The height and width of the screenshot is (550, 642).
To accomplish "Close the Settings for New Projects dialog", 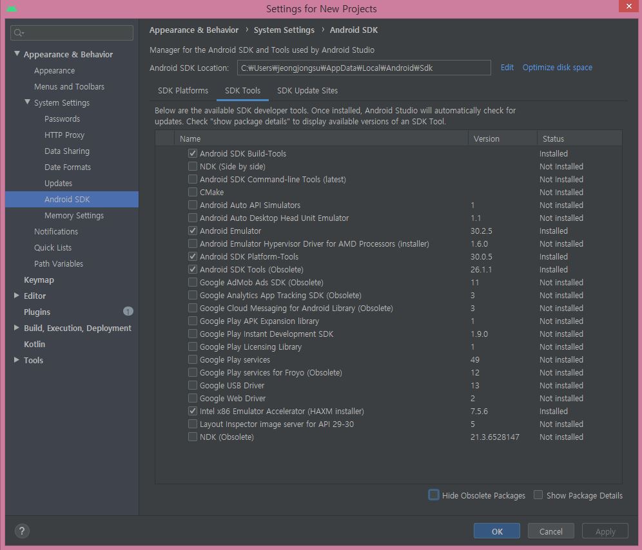I will 629,6.
